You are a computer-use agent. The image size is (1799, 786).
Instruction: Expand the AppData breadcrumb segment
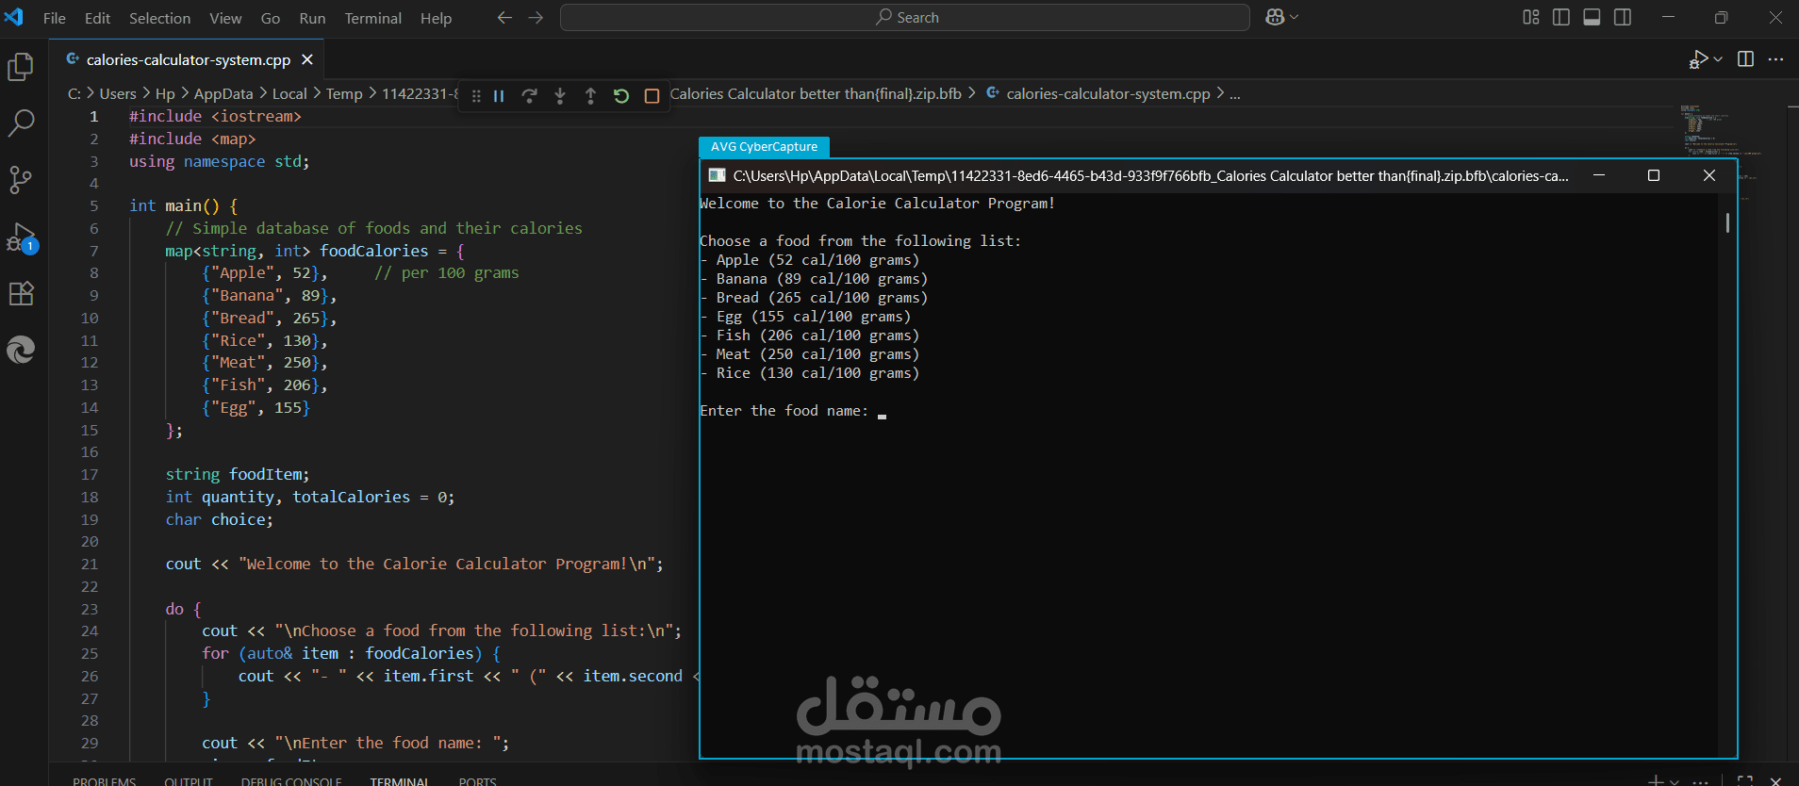click(223, 94)
